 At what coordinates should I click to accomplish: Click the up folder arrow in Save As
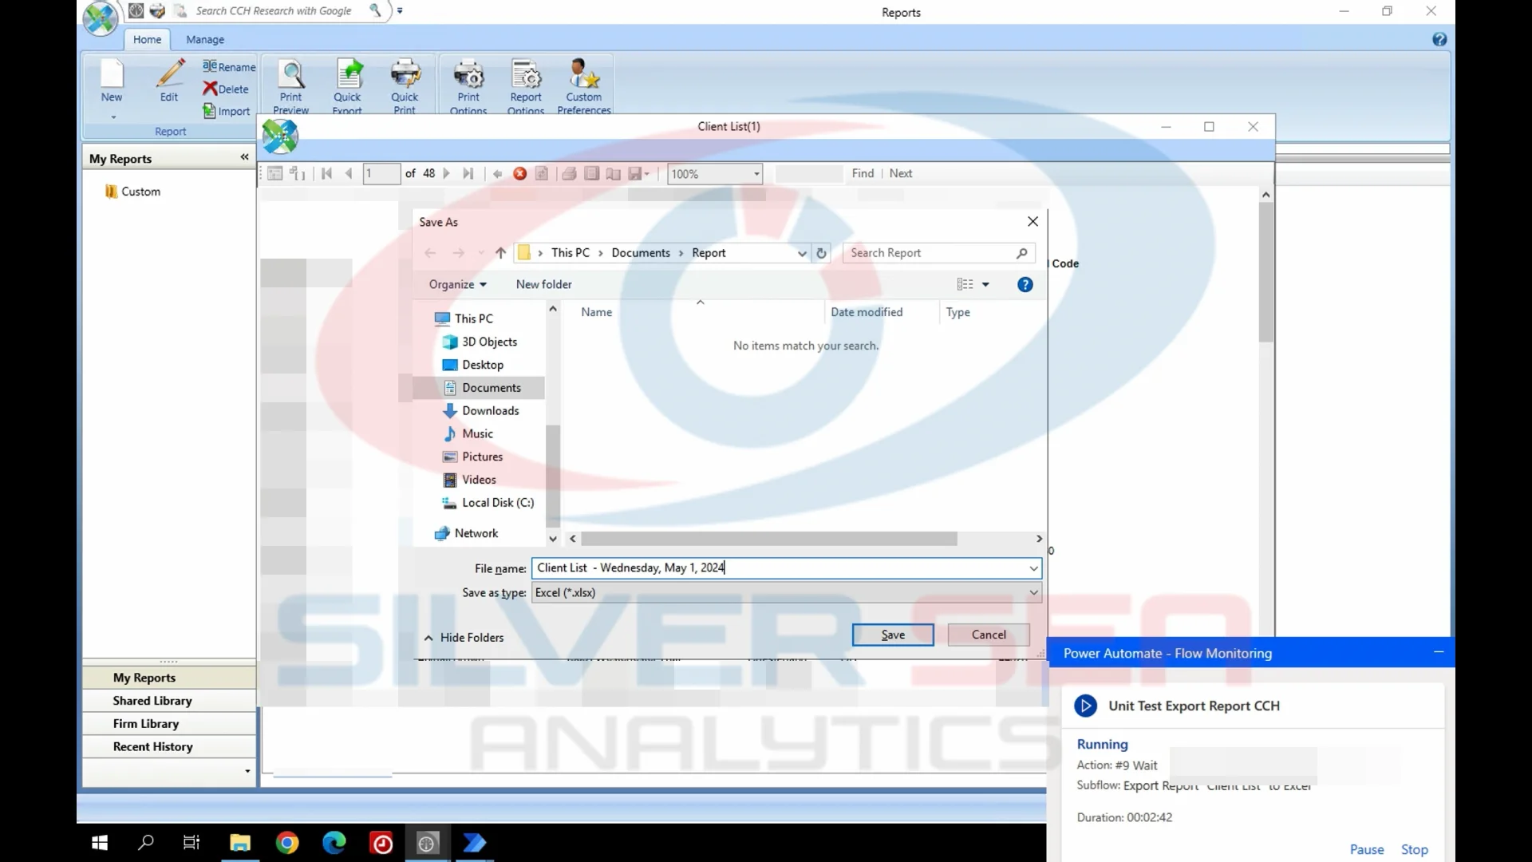500,253
